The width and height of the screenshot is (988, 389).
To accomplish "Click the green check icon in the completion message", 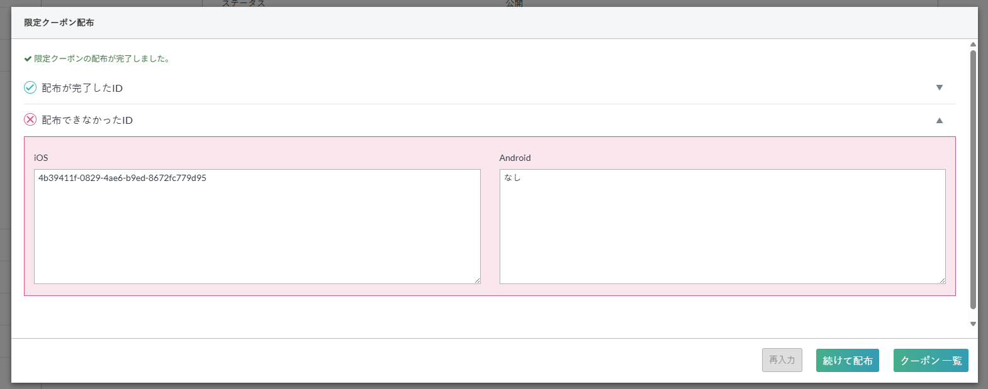I will click(28, 58).
